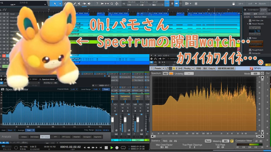271x152 pixels.
Task: Click the Q quantize icon in toolbar
Action: [112, 4]
